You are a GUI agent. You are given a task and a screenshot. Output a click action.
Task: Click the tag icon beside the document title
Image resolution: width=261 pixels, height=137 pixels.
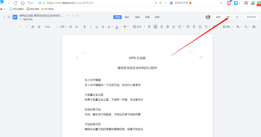73,16
